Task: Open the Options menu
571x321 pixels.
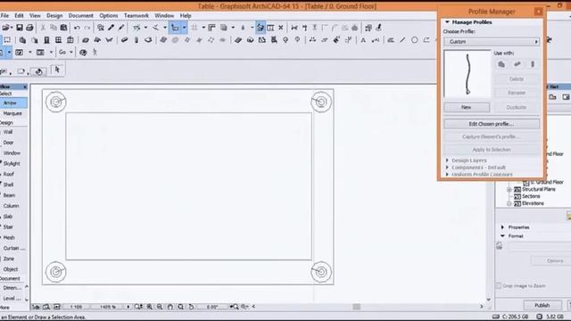Action: point(109,16)
